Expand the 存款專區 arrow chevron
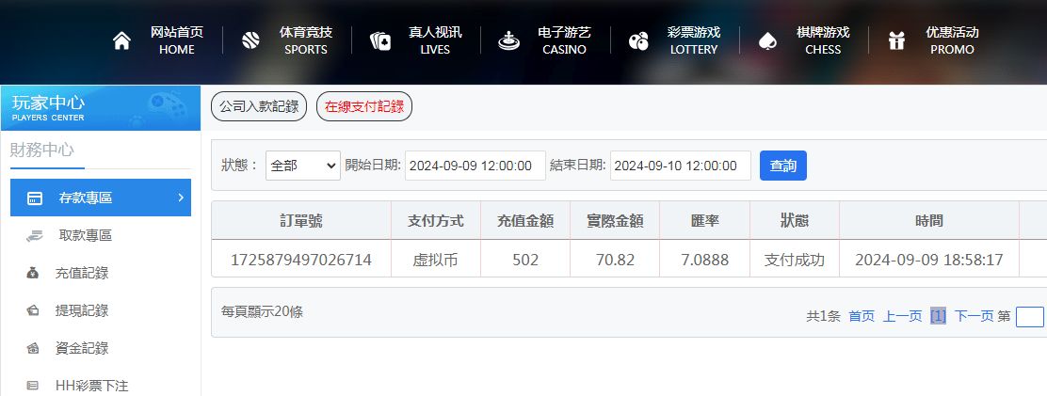 click(x=180, y=198)
